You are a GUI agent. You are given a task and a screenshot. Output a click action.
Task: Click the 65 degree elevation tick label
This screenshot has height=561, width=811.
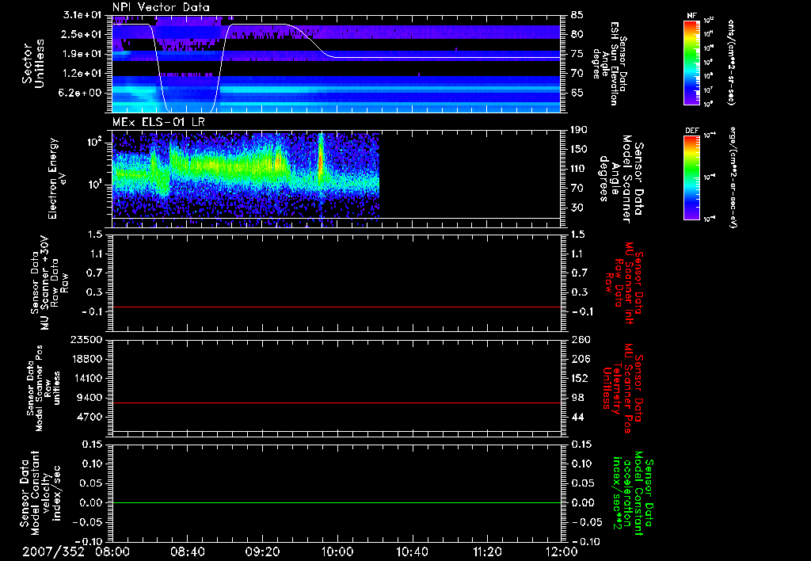pos(577,93)
